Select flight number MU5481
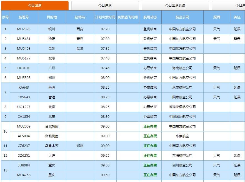This screenshot has height=182, width=245. (x=24, y=39)
